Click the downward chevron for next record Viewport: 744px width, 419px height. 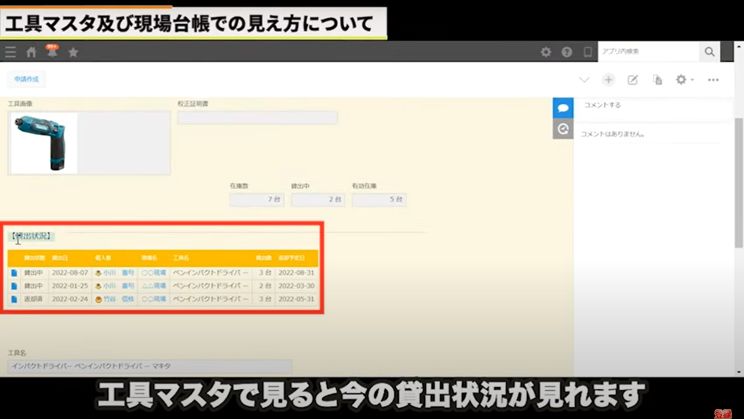(x=584, y=80)
